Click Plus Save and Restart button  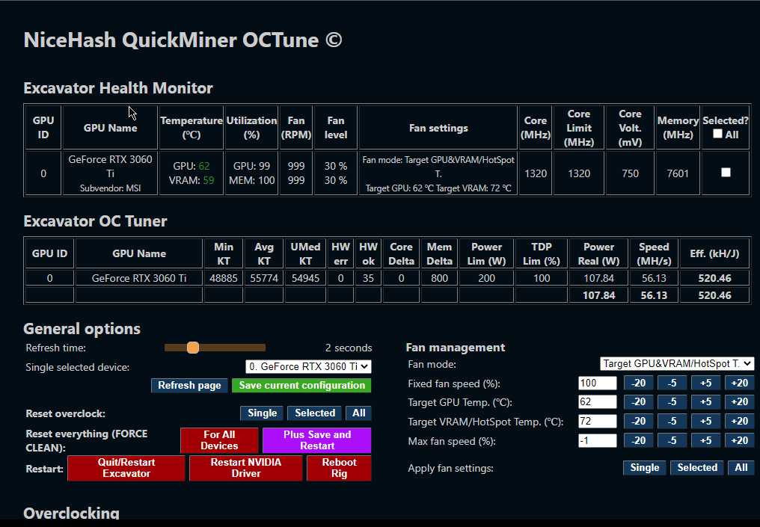317,440
